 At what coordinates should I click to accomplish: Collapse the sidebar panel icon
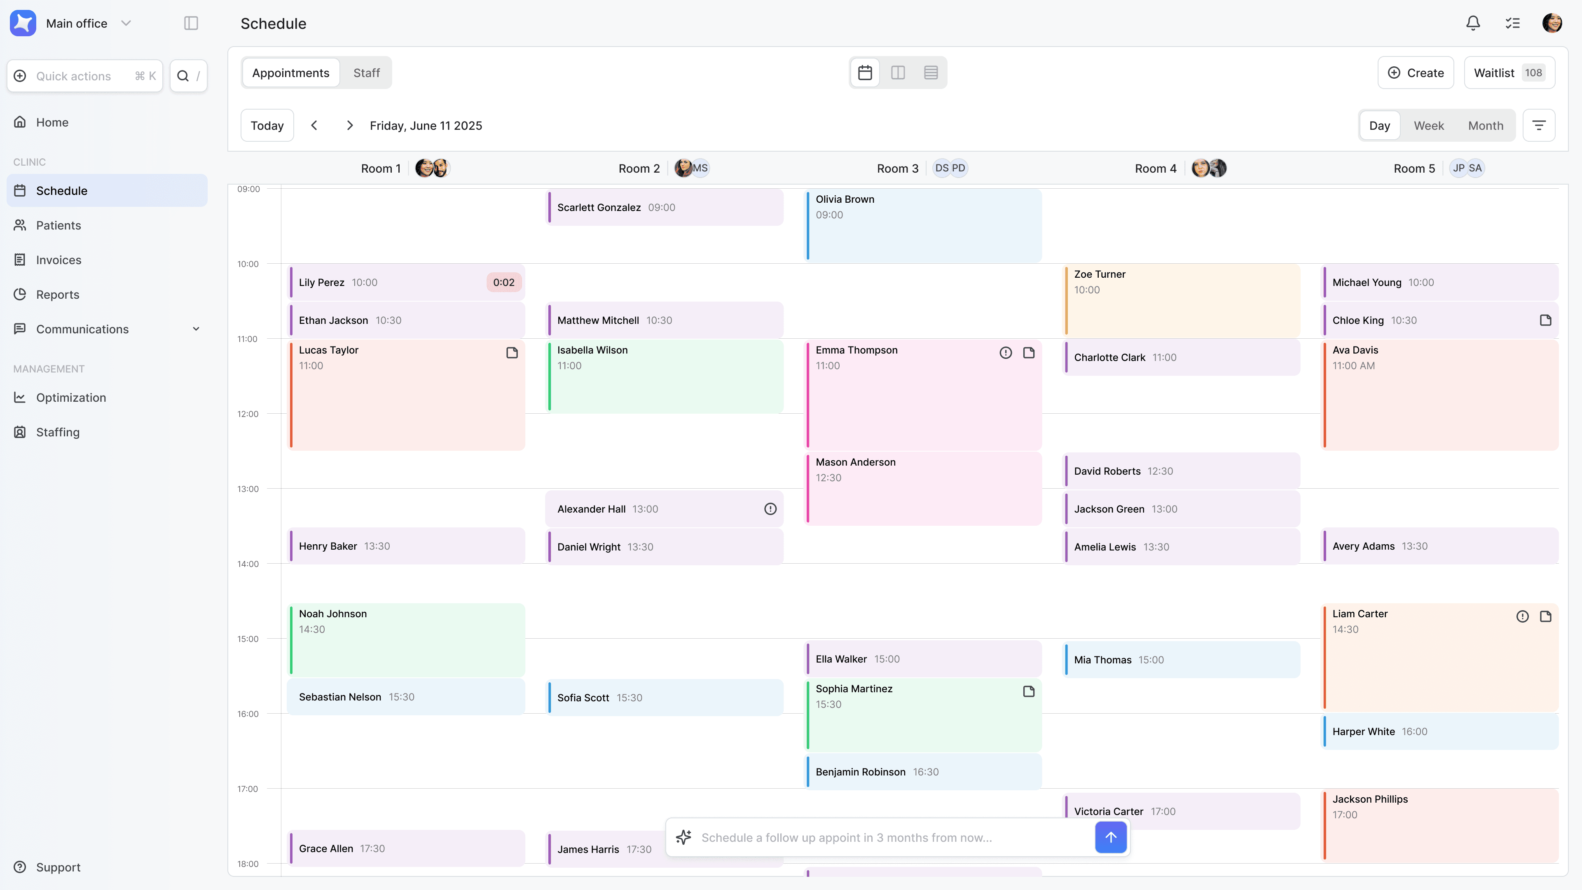click(x=191, y=23)
